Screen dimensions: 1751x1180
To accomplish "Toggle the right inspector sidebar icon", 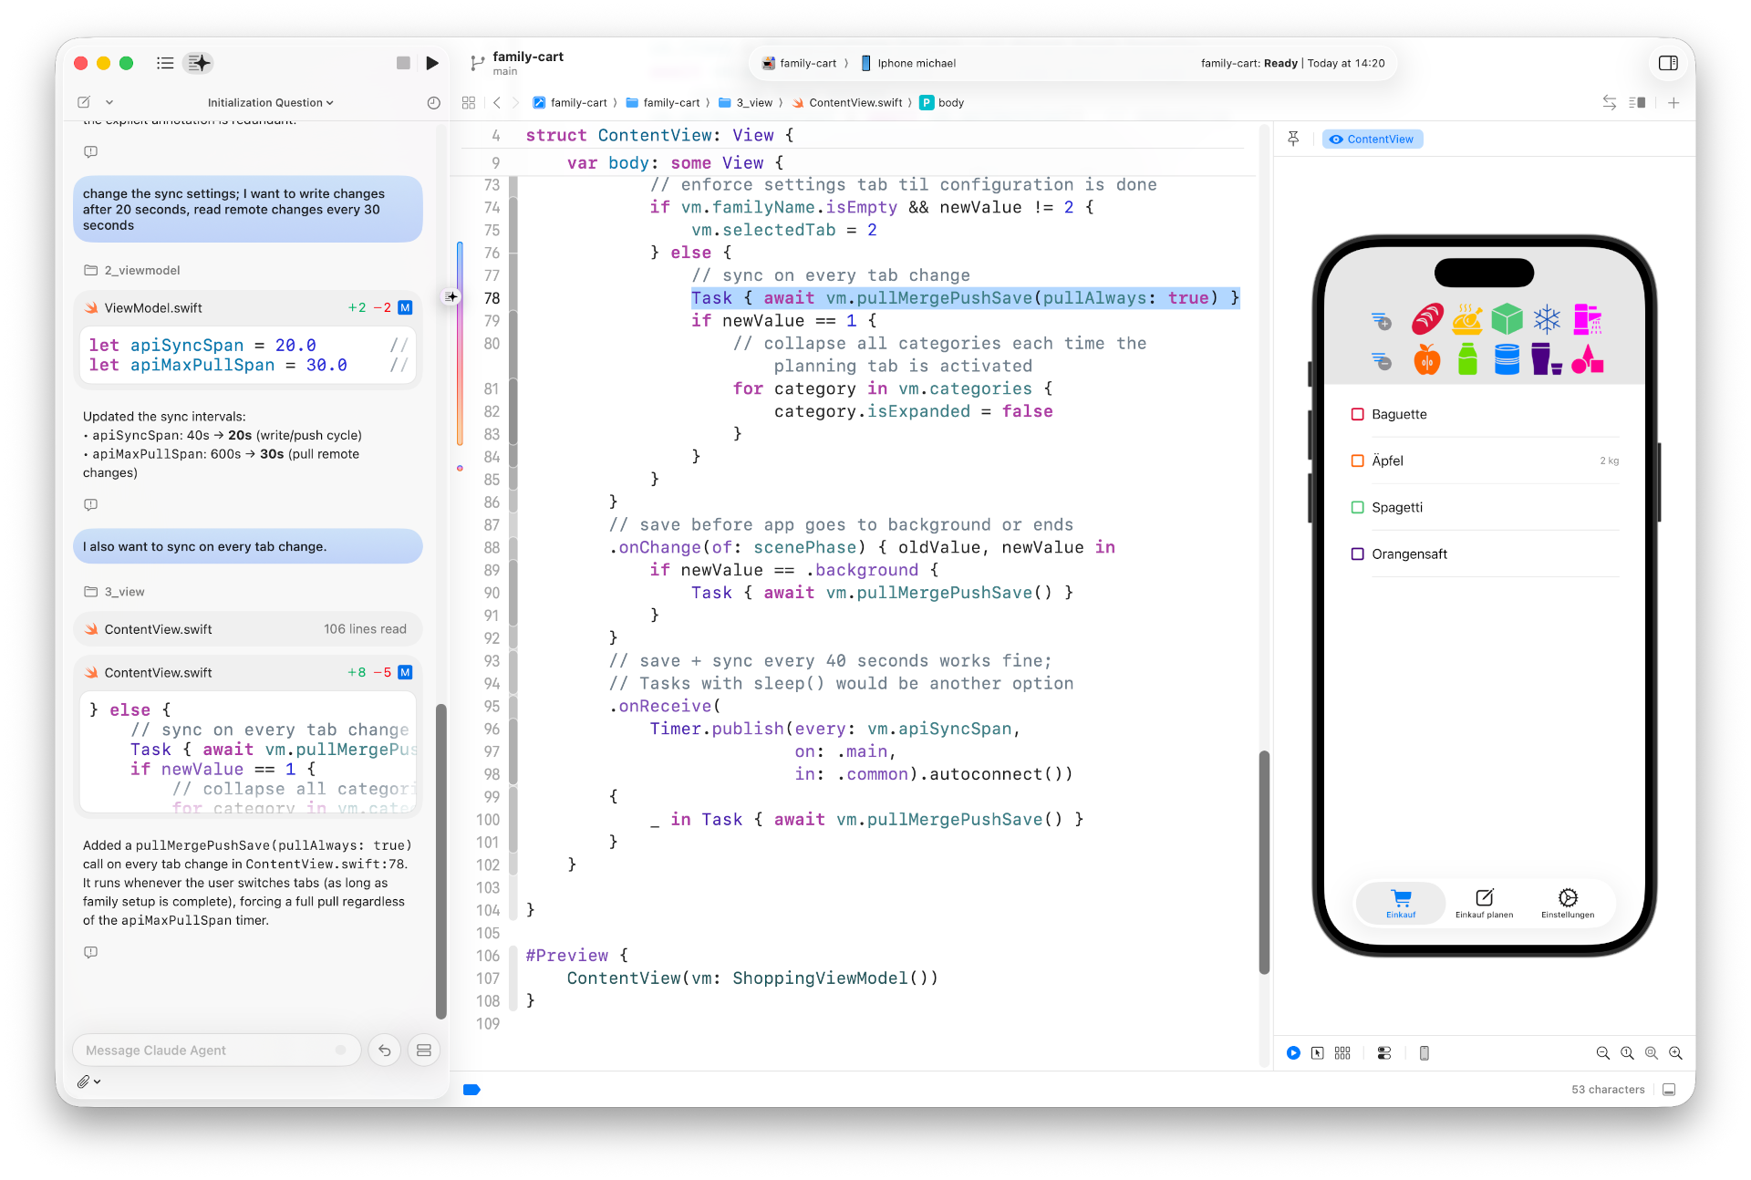I will click(x=1668, y=63).
